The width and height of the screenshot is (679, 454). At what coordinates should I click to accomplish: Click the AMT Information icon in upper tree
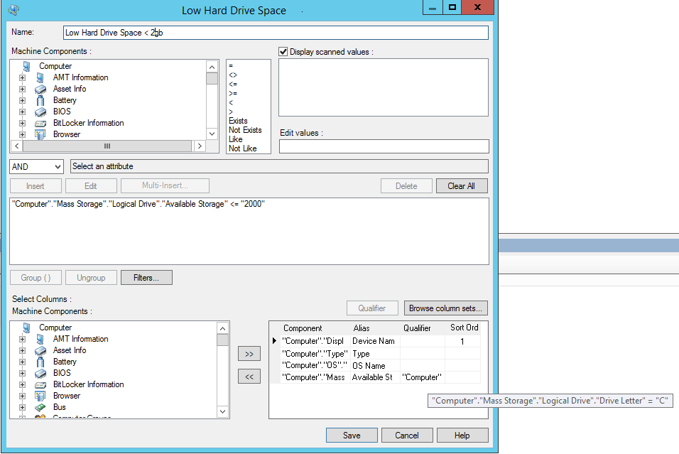tap(40, 77)
